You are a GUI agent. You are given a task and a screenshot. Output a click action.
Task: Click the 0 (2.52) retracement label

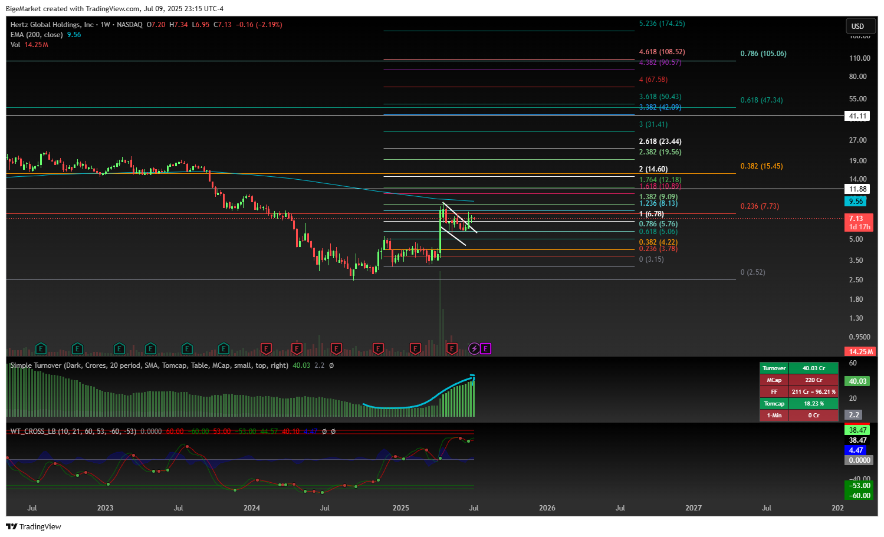coord(752,272)
